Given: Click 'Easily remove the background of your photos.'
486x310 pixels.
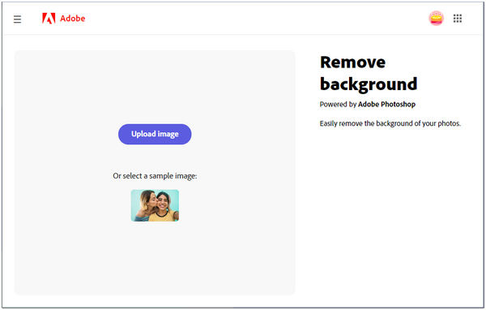Looking at the screenshot, I should tap(390, 123).
